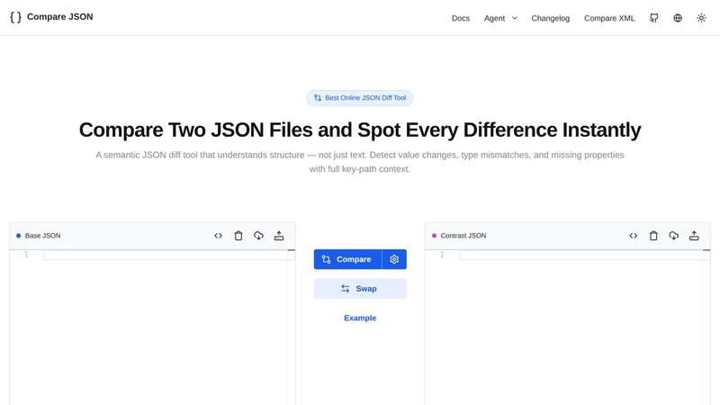Click the Compare JSON site title
Viewport: 720px width, 405px height.
[x=59, y=17]
